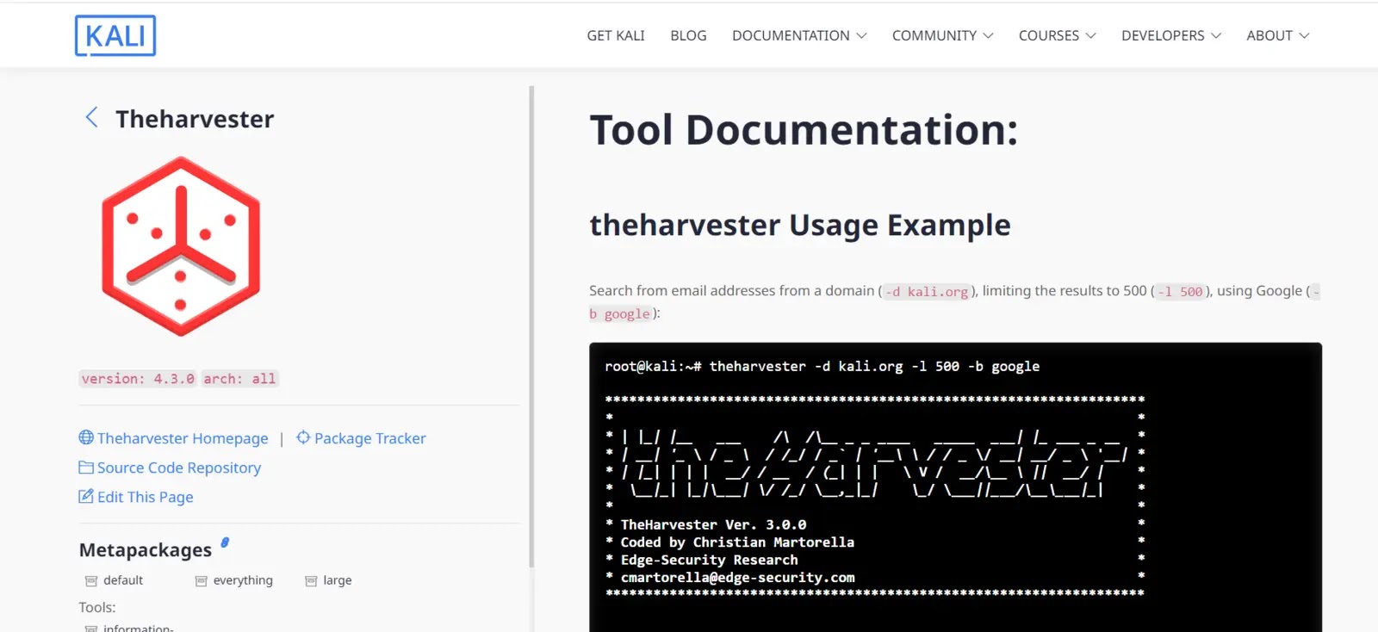Expand the DOCUMENTATION dropdown chevron
Screen dimensions: 1378x632
click(861, 36)
